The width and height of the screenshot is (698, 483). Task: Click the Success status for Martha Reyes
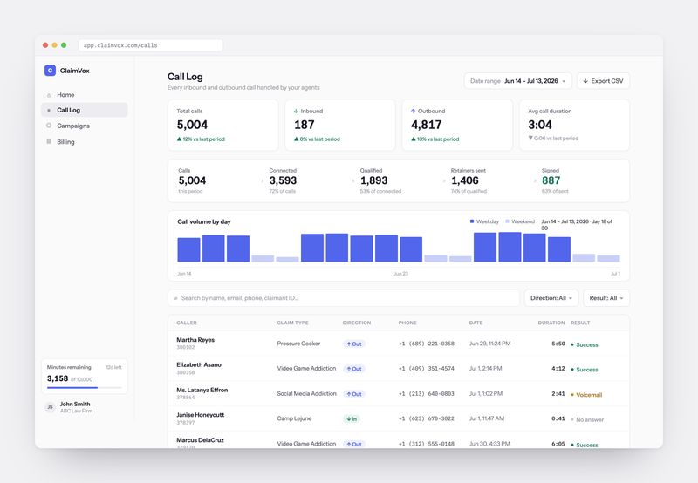pos(585,344)
